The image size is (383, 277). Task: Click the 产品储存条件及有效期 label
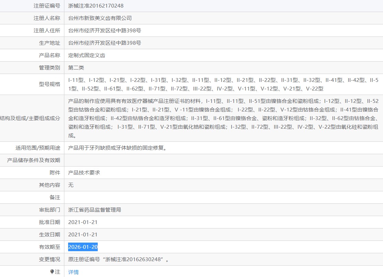(x=34, y=160)
